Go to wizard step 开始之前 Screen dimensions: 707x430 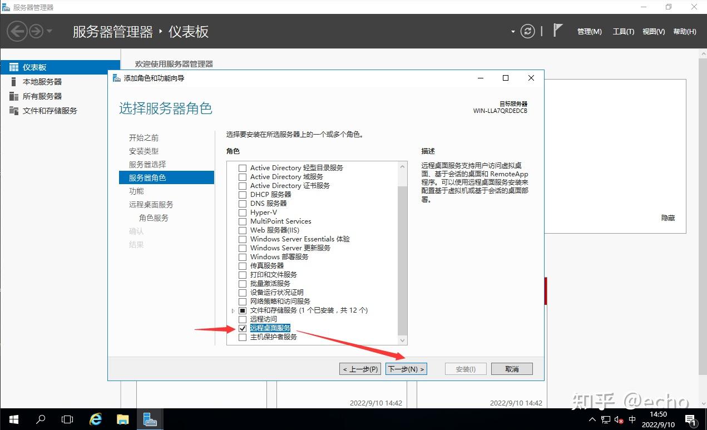click(x=144, y=138)
